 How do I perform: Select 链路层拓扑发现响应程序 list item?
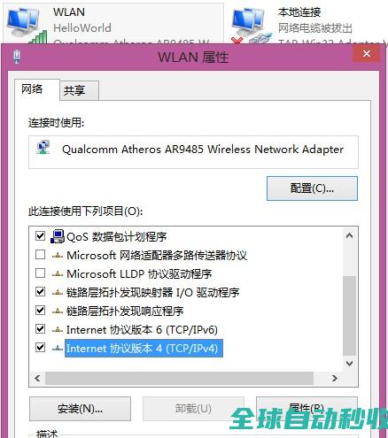click(x=125, y=311)
